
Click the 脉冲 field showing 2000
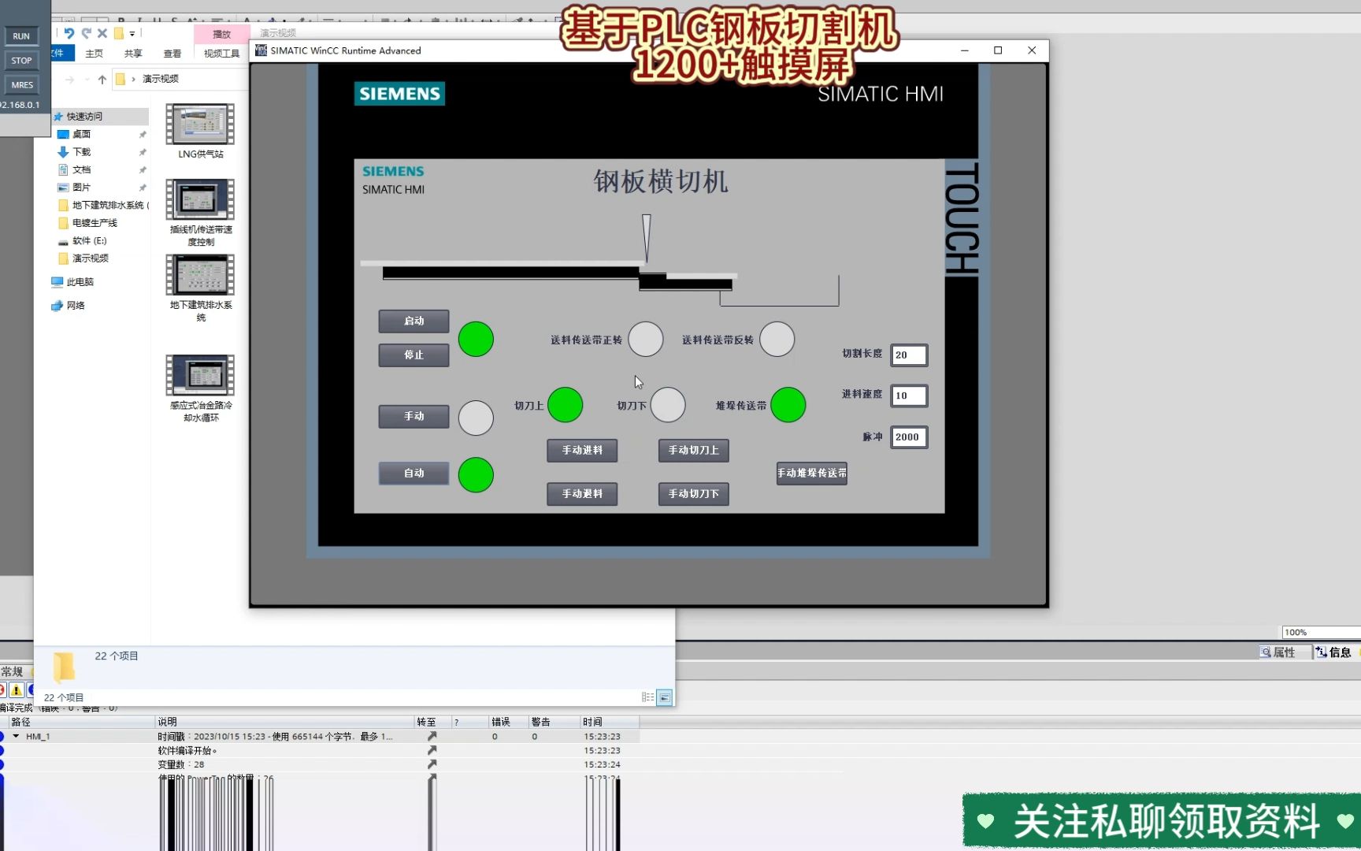[x=909, y=437]
